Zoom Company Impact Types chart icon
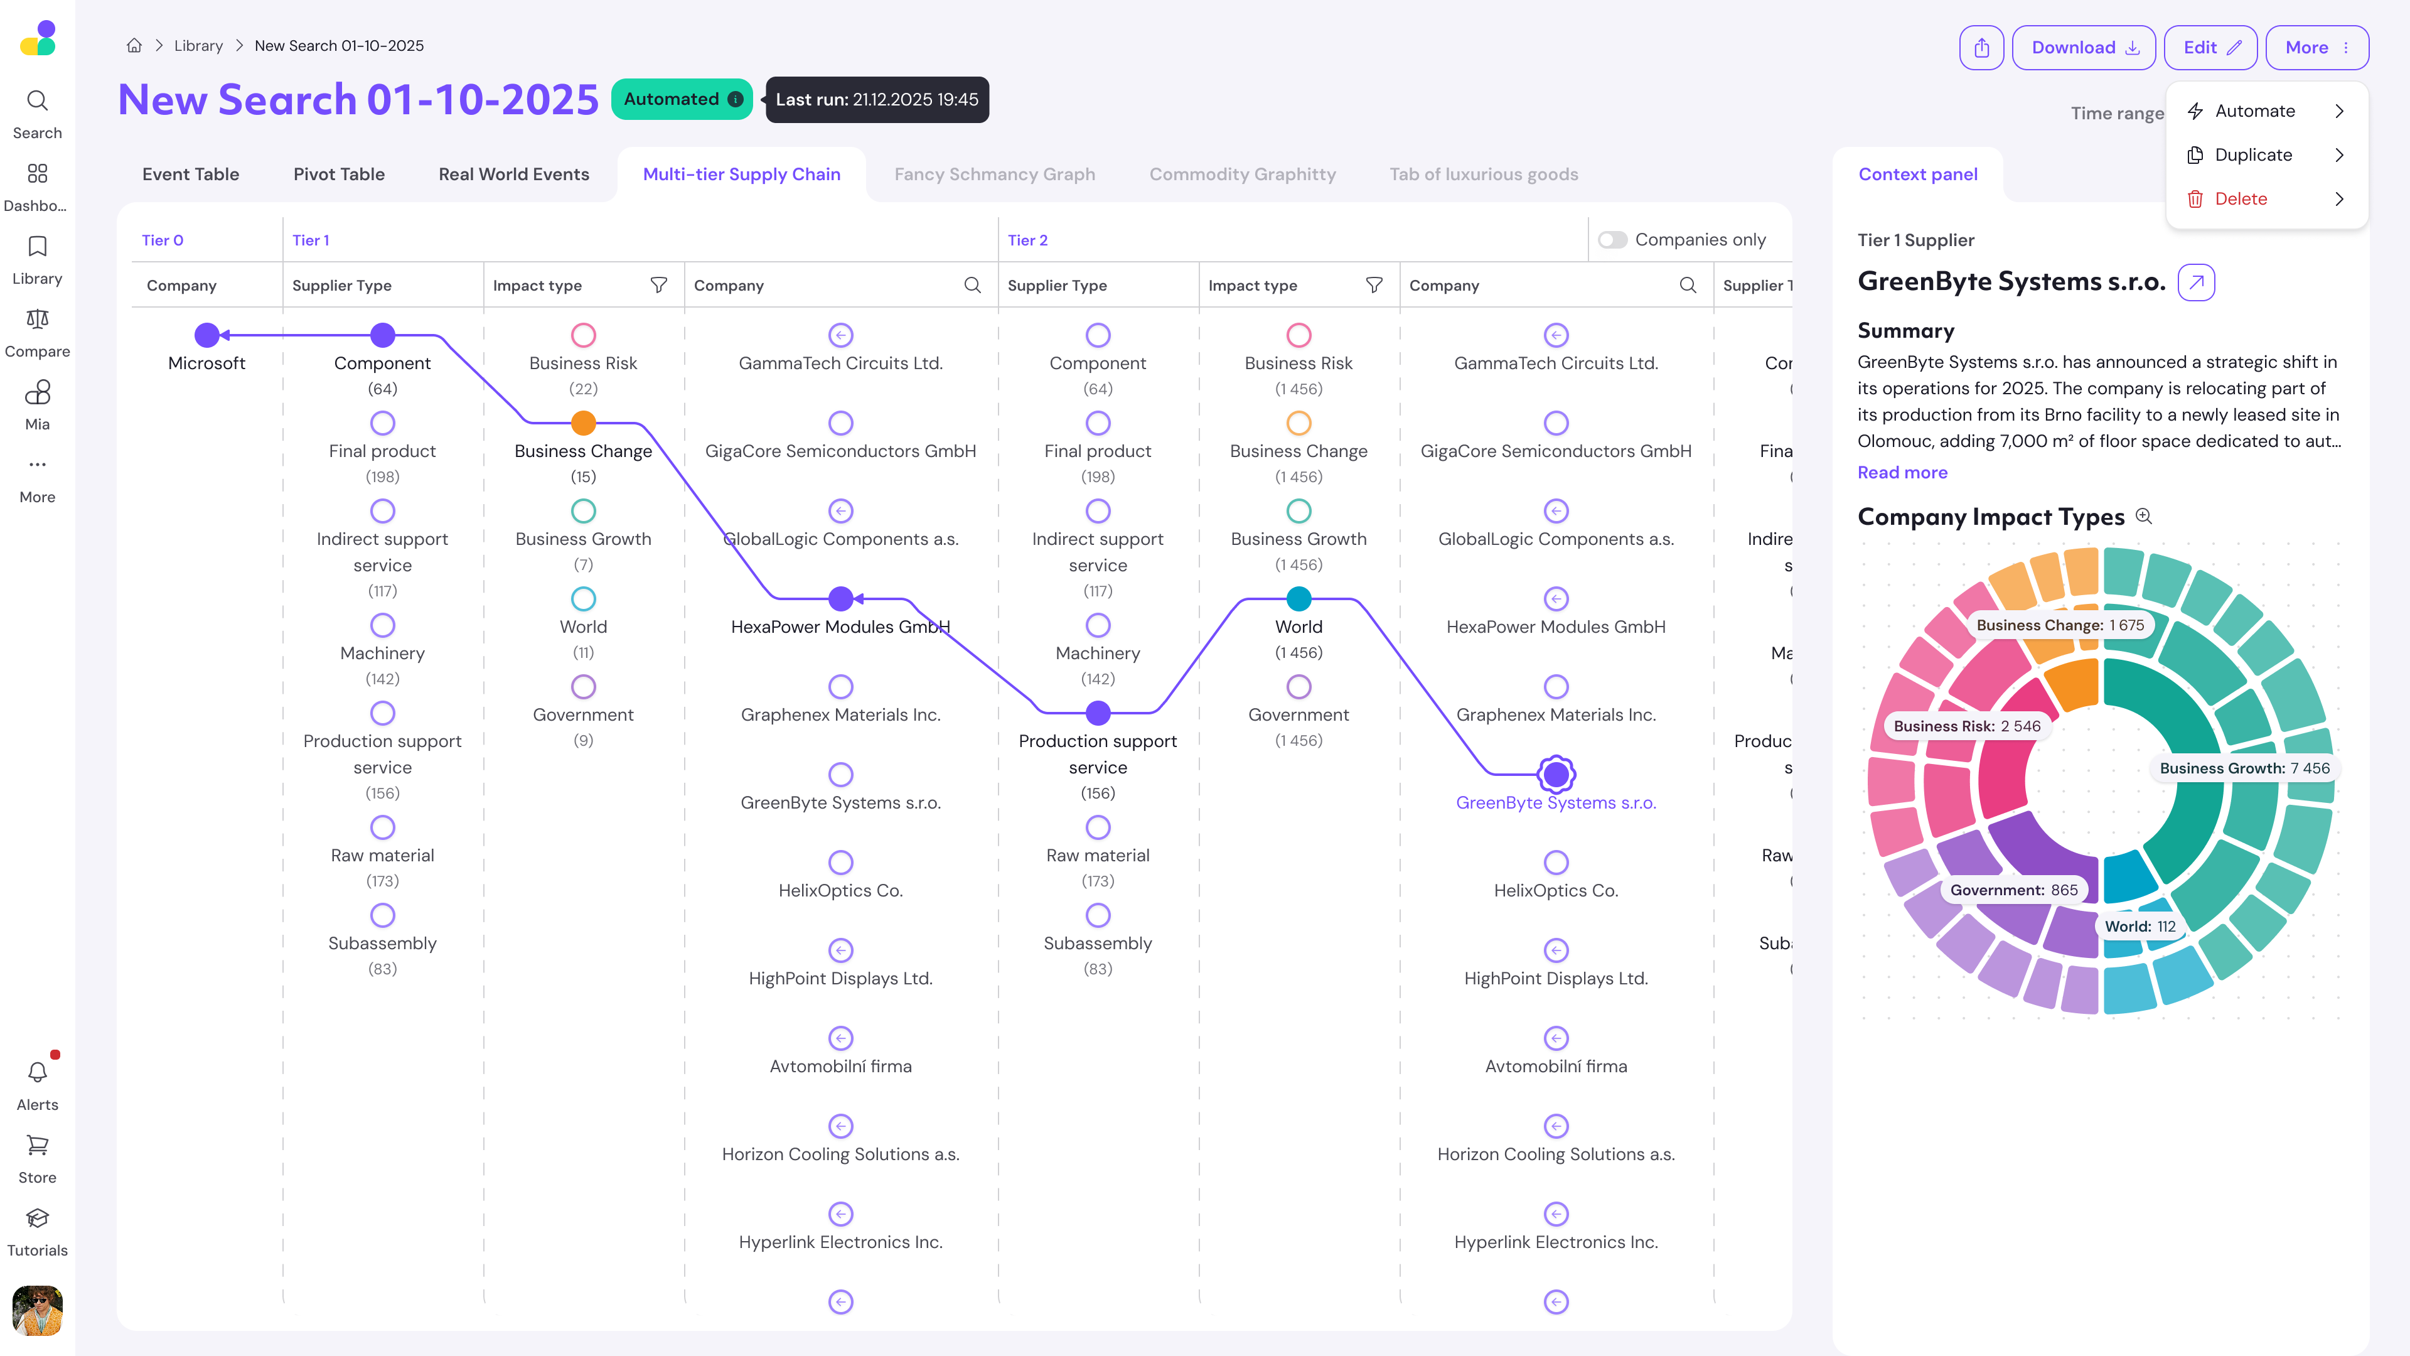 click(2145, 517)
